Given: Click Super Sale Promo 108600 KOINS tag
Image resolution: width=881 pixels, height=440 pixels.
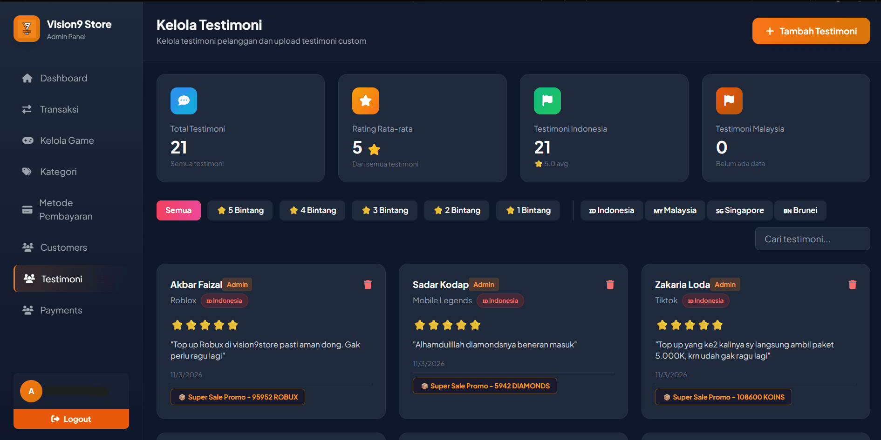Looking at the screenshot, I should [724, 397].
